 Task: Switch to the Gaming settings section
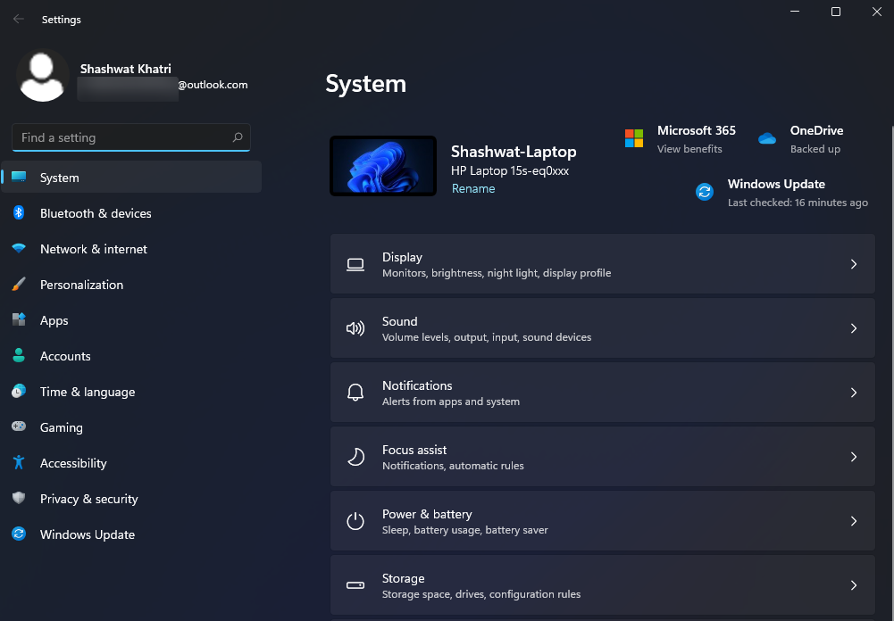[x=62, y=427]
